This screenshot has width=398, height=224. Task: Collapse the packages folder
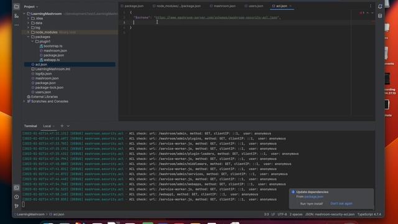pyautogui.click(x=28, y=37)
